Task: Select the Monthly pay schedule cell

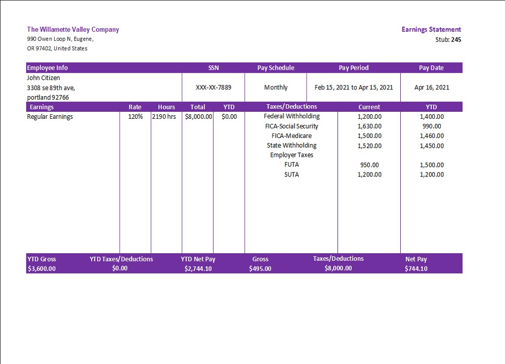Action: pos(275,87)
